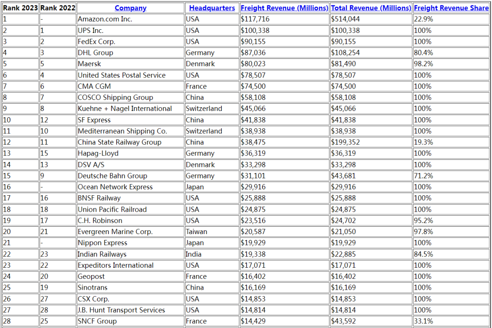Select the 80.4% share value

[x=451, y=53]
